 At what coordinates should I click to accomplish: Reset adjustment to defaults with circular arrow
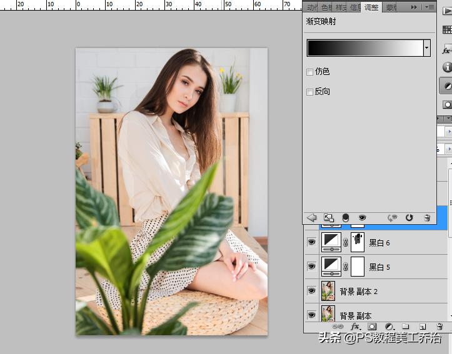pos(409,217)
